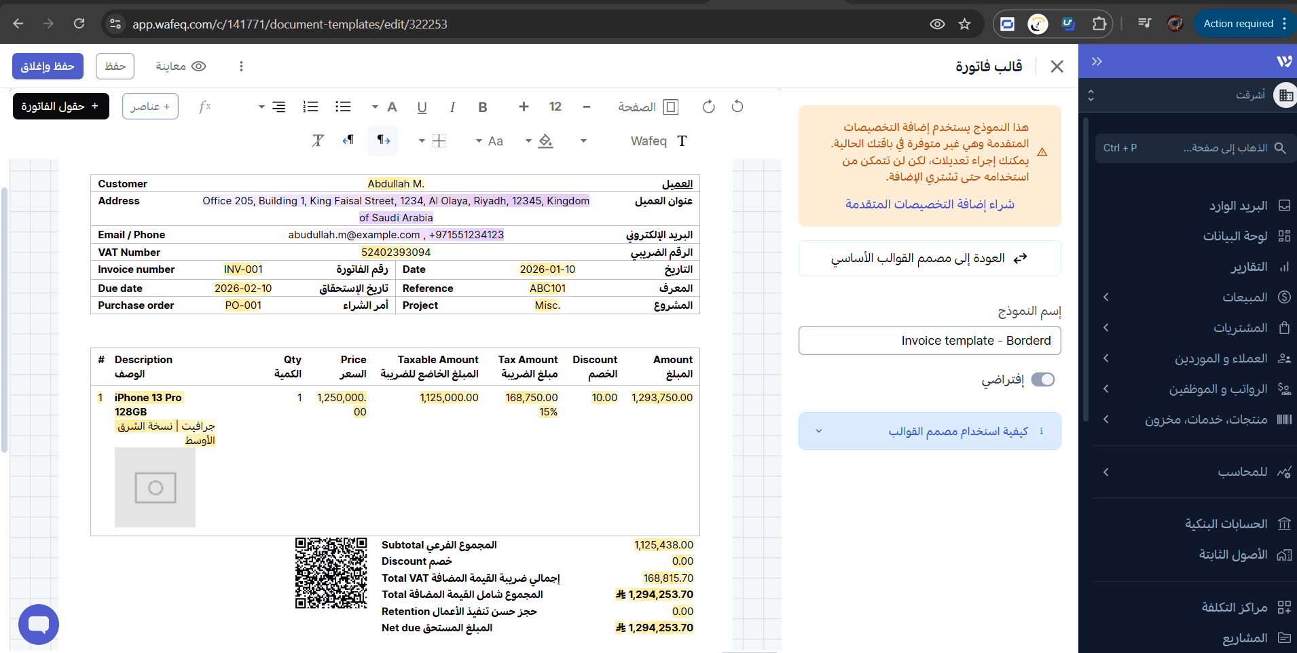Click the font family T icon
Viewport: 1297px width, 653px height.
coord(682,141)
